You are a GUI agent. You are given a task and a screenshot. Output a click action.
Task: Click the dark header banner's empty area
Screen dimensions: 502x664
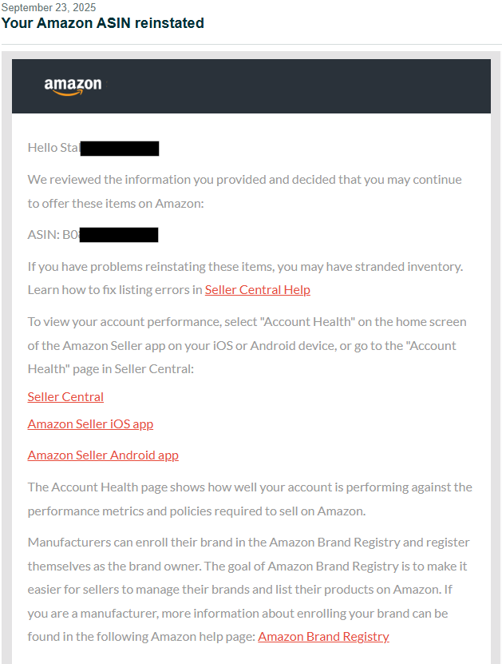(319, 86)
